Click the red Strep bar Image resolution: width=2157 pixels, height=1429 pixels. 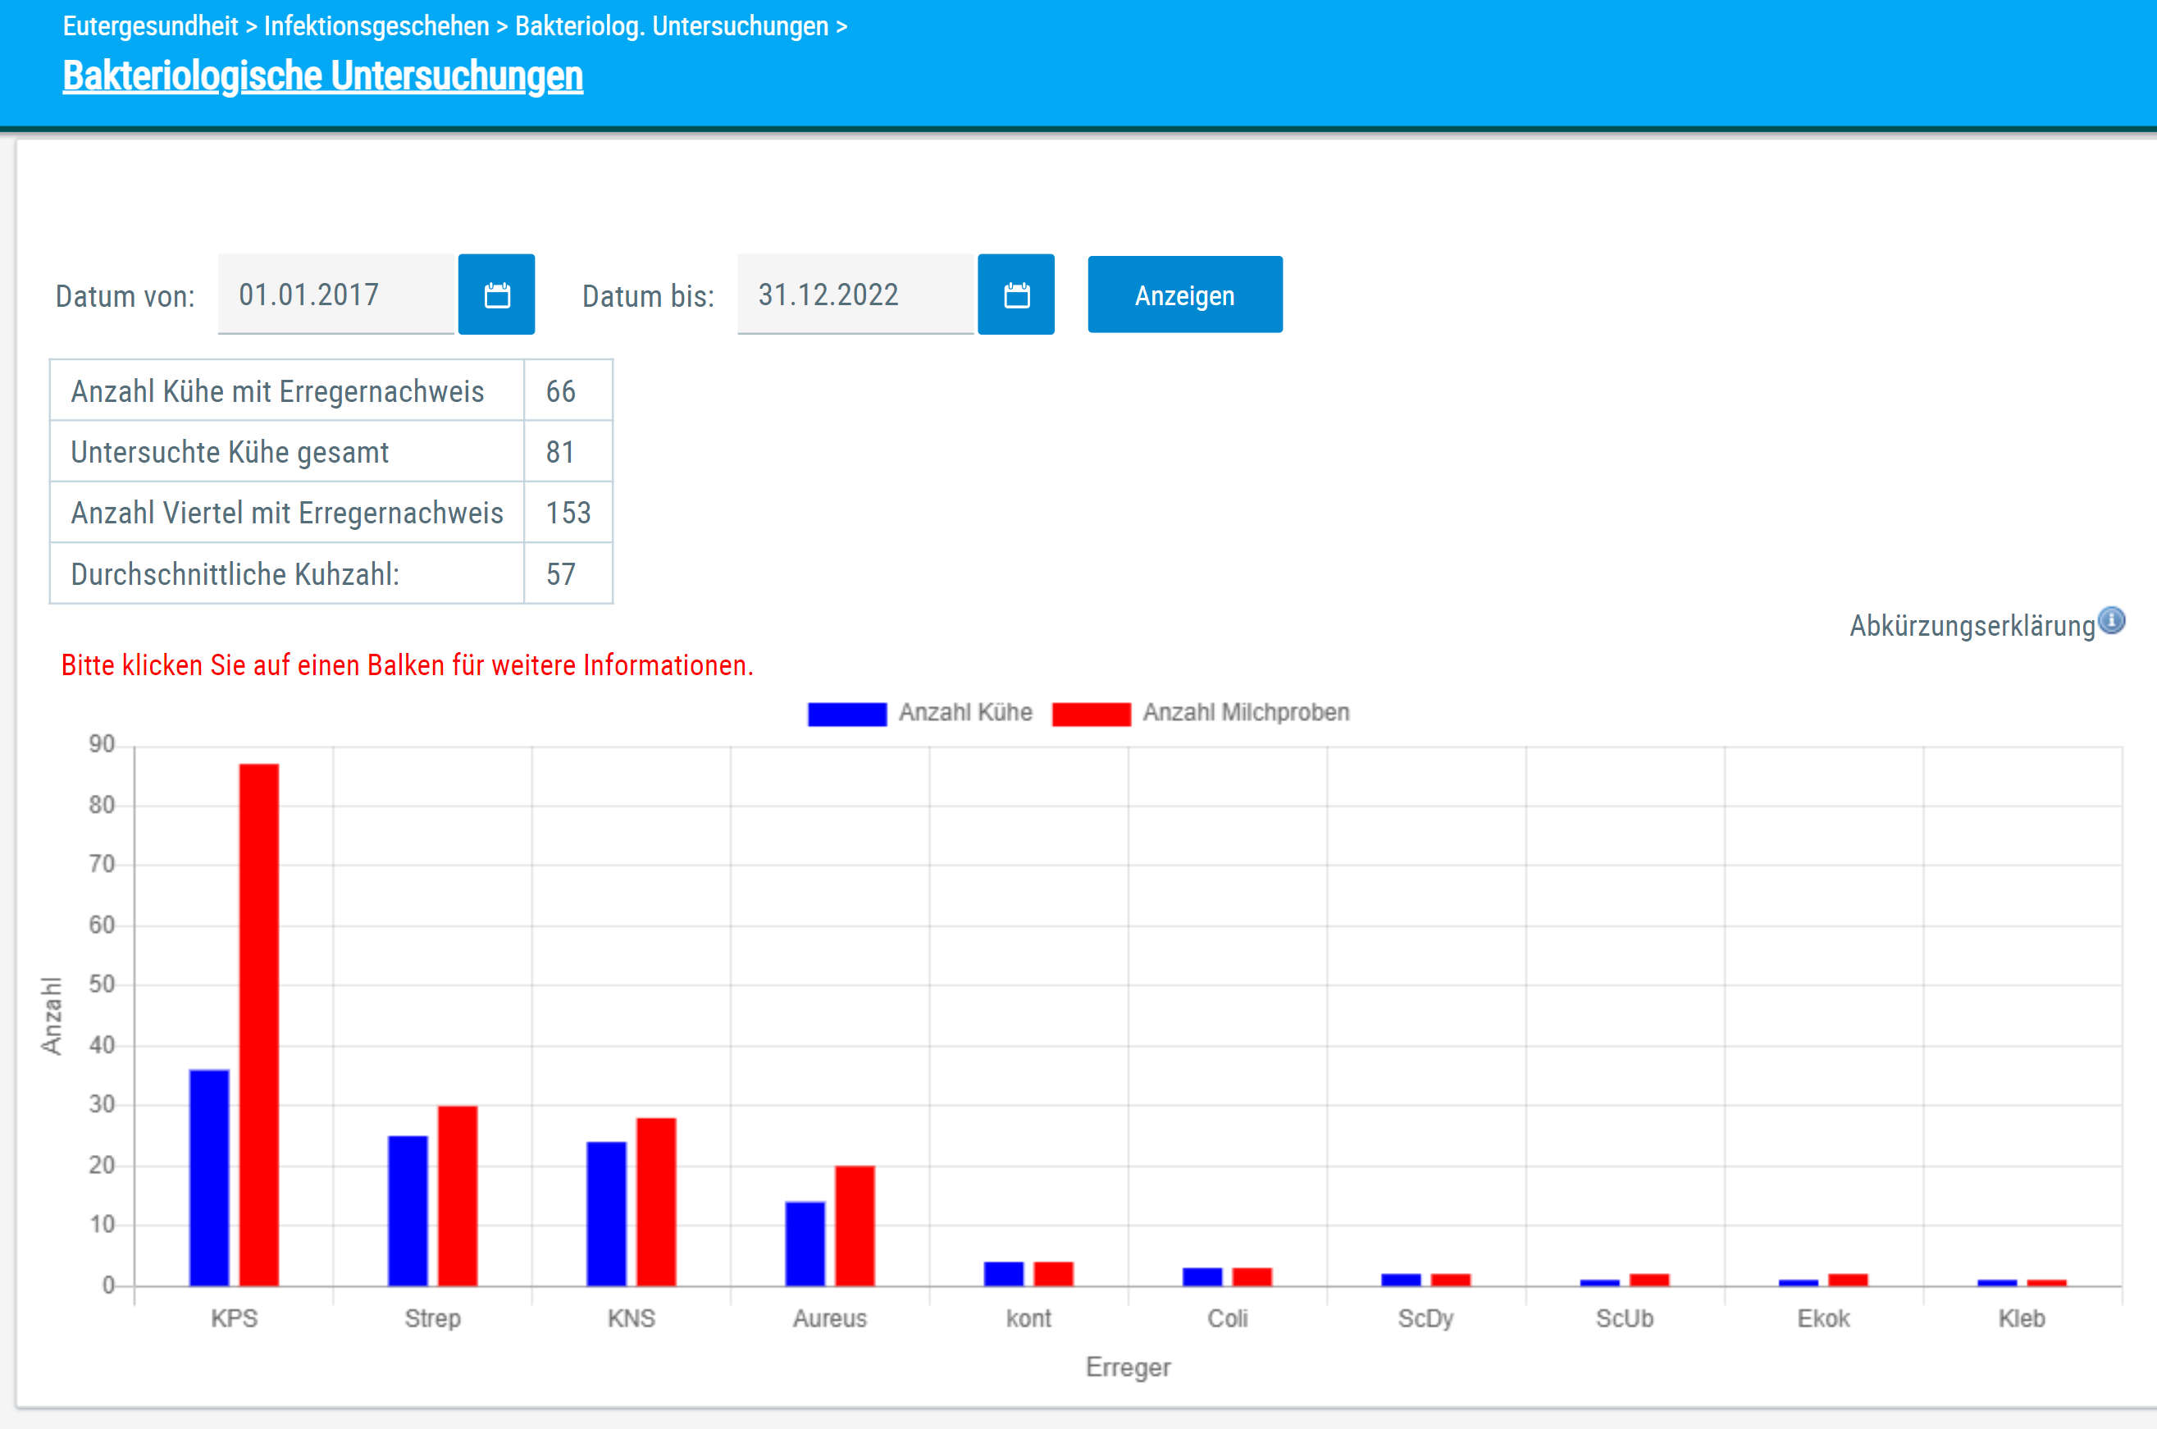click(x=458, y=1196)
